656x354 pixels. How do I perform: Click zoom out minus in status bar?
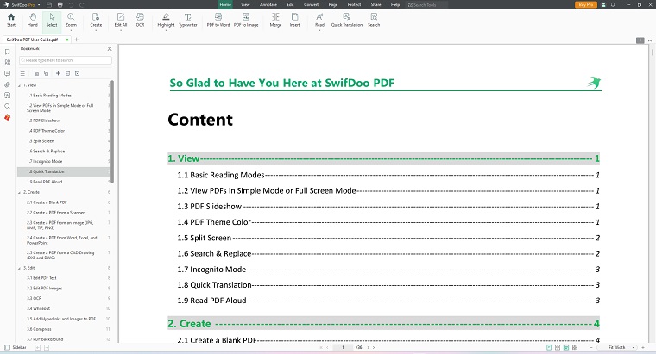[590, 347]
